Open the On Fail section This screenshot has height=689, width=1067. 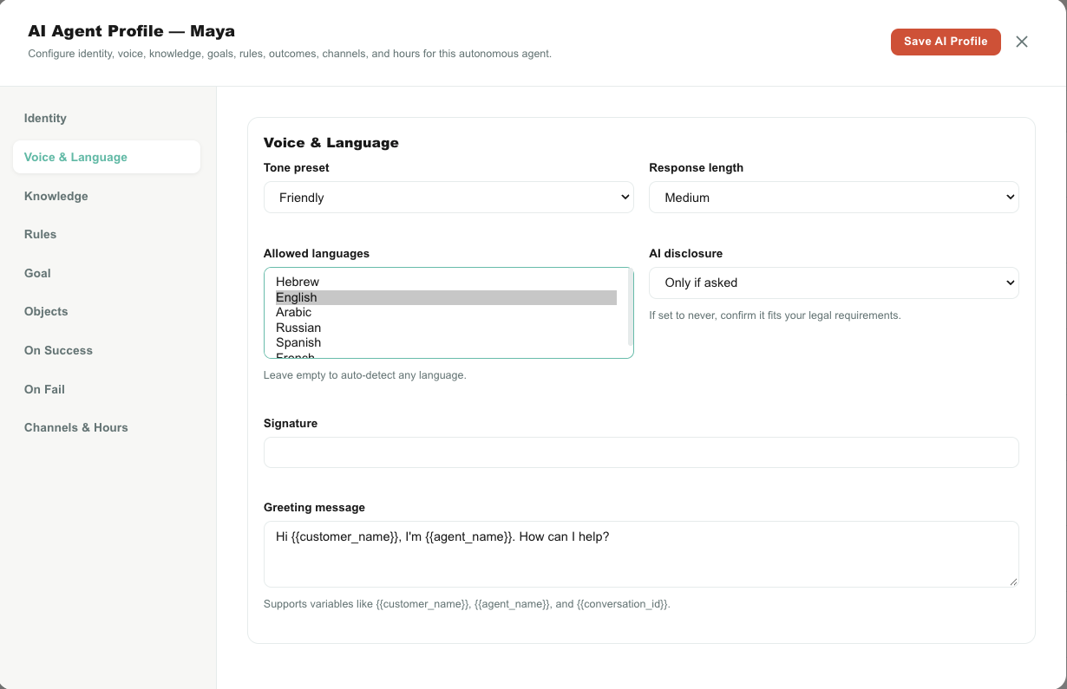click(107, 389)
